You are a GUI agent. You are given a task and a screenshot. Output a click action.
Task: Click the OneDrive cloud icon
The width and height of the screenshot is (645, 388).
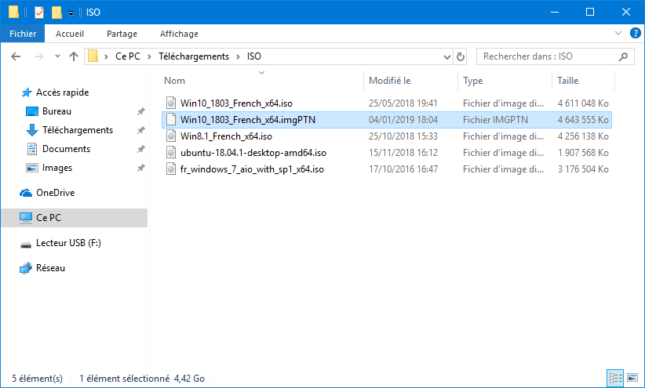[26, 193]
